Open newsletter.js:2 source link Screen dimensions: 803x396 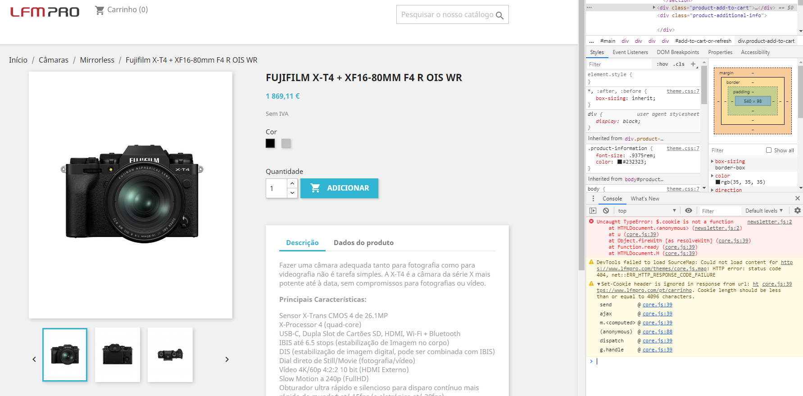pos(769,222)
